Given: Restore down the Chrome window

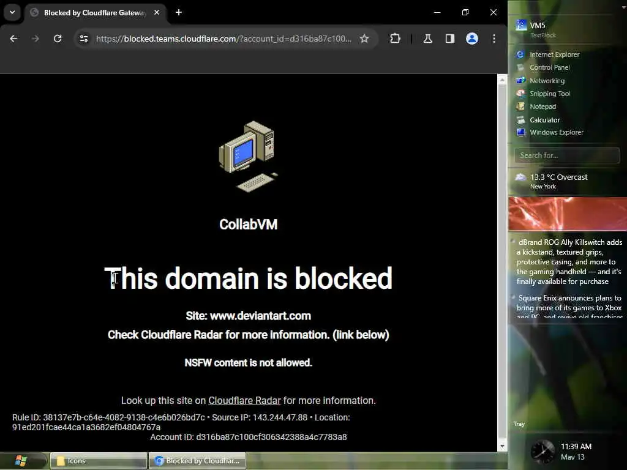Looking at the screenshot, I should click(x=465, y=12).
